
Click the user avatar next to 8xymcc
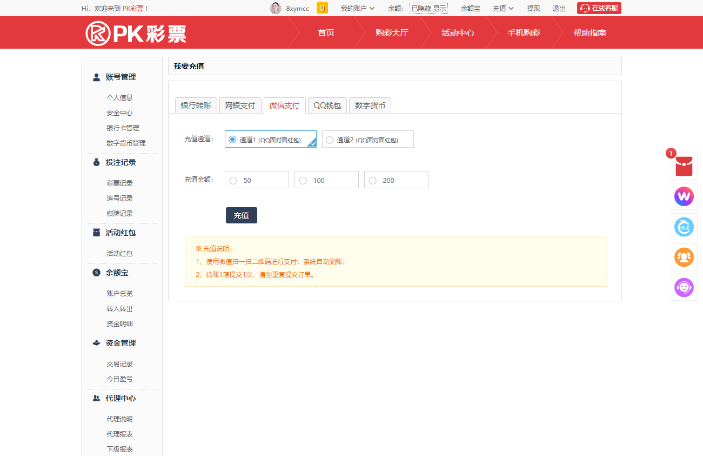276,8
